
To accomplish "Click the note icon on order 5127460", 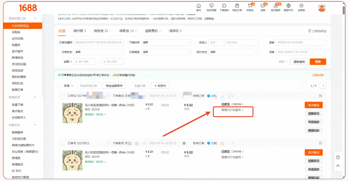I will 320,96.
